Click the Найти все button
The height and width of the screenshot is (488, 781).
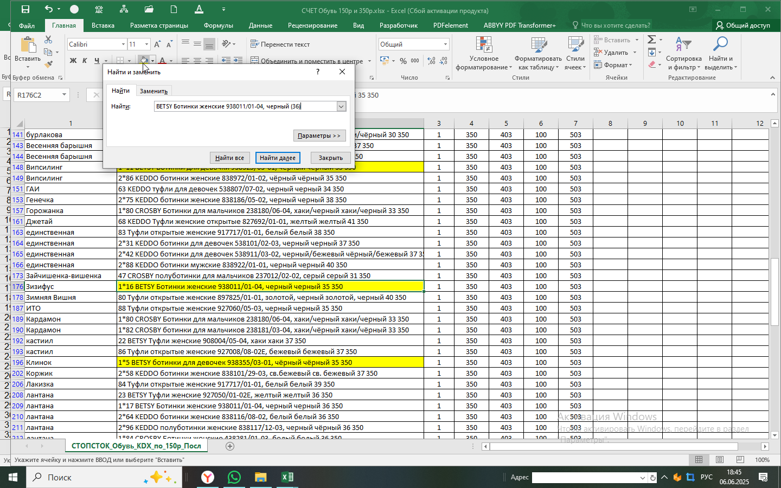coord(229,158)
